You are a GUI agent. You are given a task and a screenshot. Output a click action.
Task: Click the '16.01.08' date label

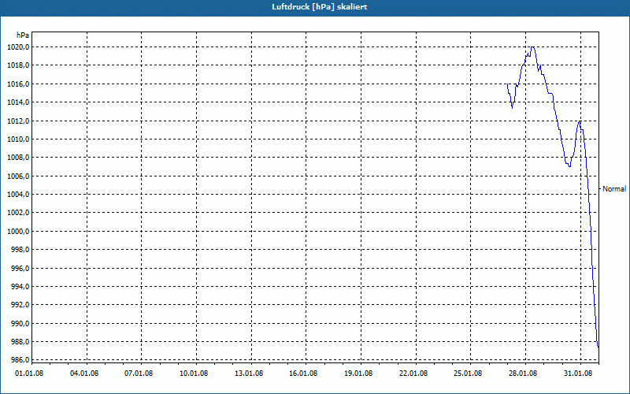pyautogui.click(x=304, y=374)
